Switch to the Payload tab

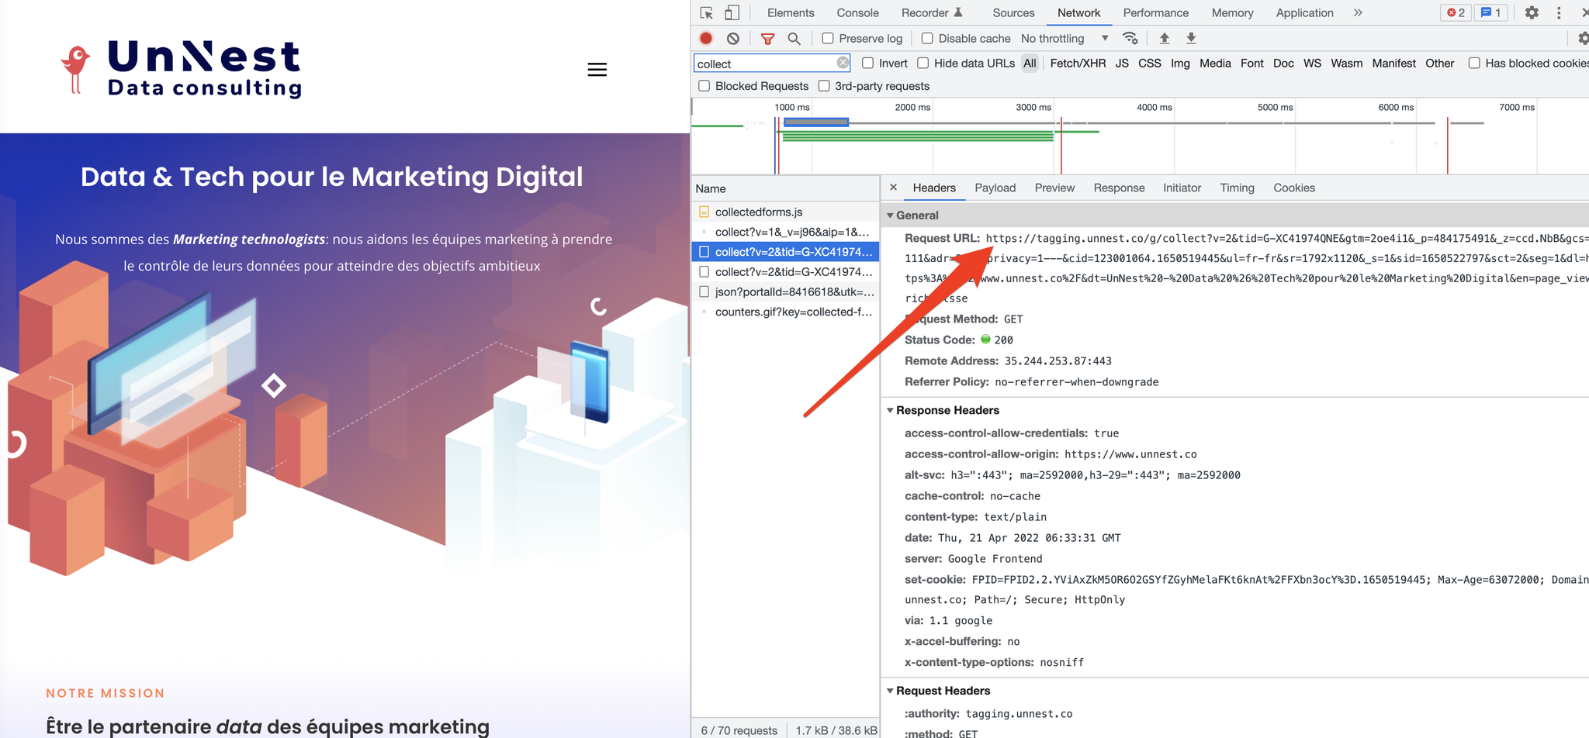pos(995,188)
